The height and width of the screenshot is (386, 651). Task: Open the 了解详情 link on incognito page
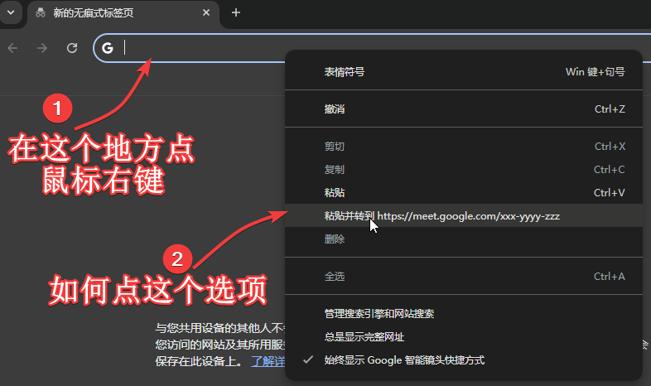coord(268,361)
